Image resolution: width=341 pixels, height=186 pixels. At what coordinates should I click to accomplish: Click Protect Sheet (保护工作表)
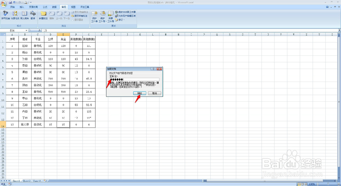point(94,17)
